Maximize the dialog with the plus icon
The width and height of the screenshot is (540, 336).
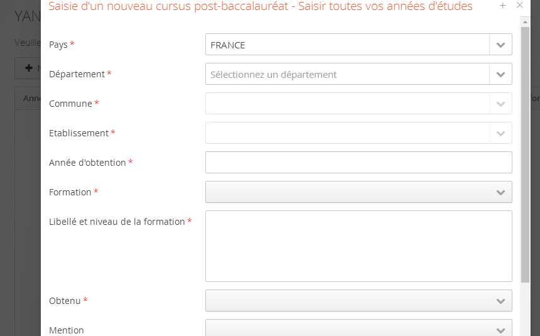click(503, 6)
